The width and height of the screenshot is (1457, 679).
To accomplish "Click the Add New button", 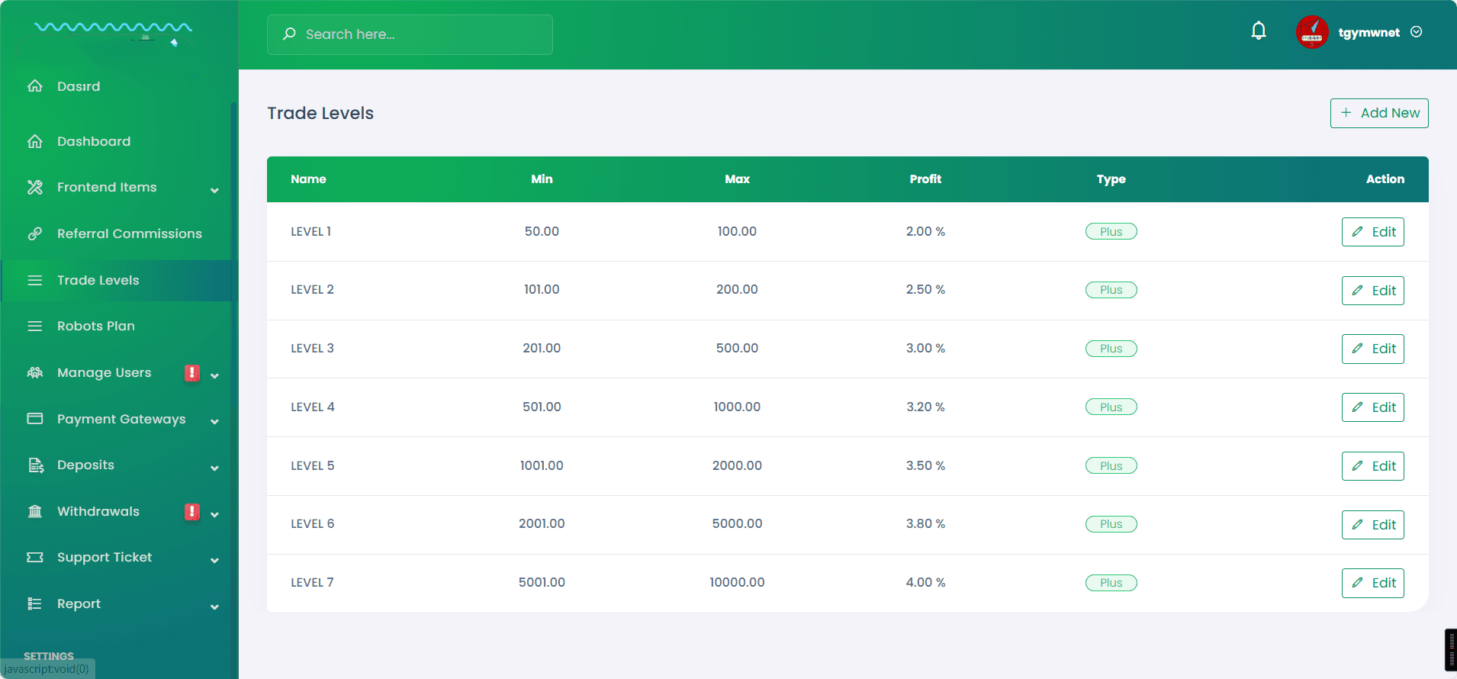I will point(1379,113).
